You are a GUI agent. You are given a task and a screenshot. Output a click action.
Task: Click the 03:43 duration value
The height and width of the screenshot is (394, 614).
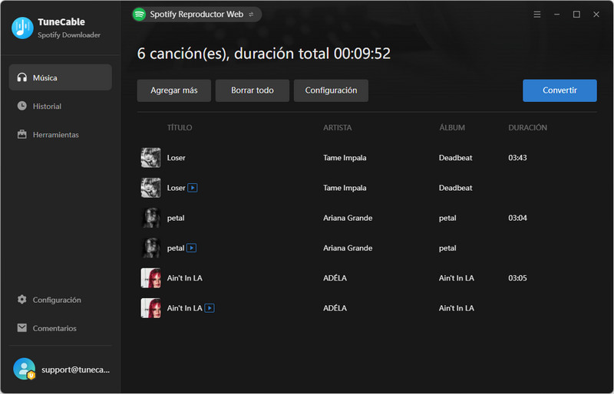point(517,158)
